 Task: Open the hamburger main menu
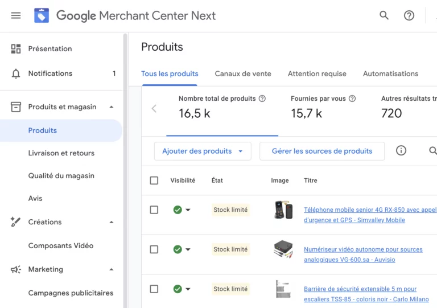click(16, 15)
